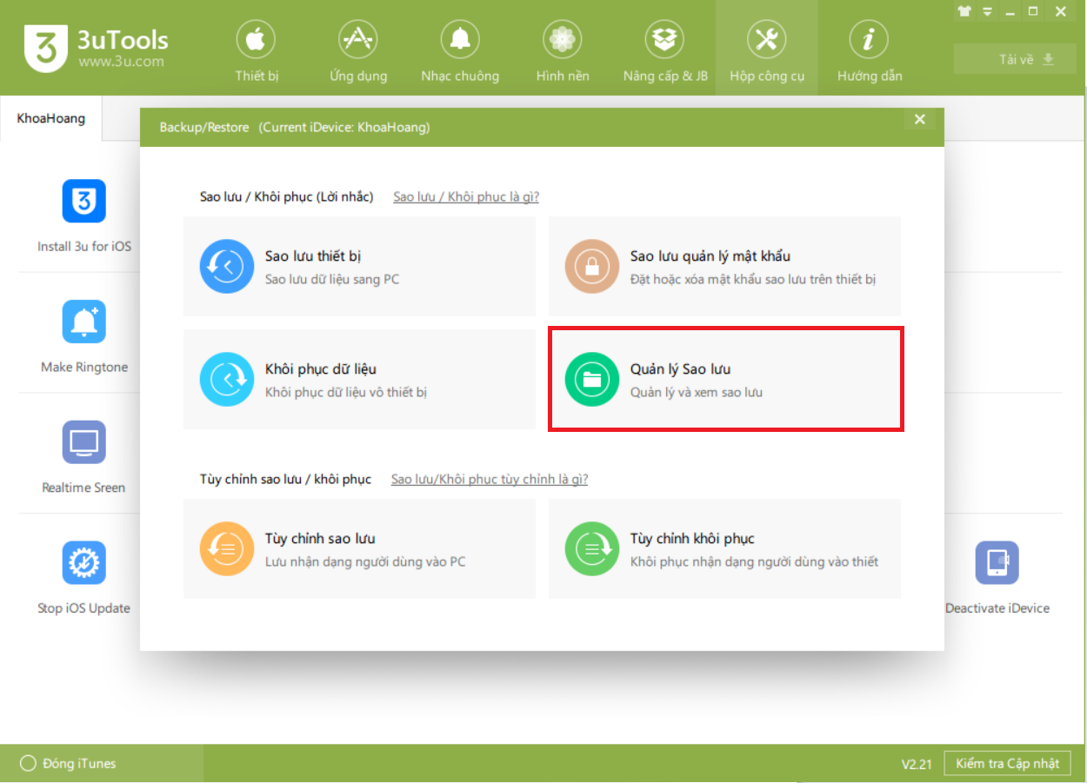This screenshot has height=783, width=1087.
Task: Click the Install 3u for iOS icon
Action: pos(84,202)
